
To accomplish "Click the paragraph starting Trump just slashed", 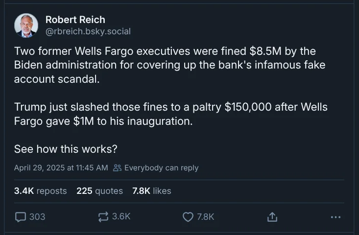I will point(170,114).
